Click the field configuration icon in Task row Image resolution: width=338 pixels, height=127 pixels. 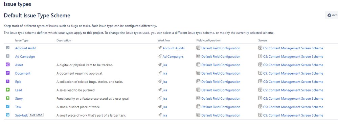coord(198,106)
